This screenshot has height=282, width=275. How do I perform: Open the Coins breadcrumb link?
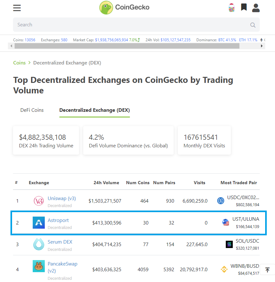point(19,63)
